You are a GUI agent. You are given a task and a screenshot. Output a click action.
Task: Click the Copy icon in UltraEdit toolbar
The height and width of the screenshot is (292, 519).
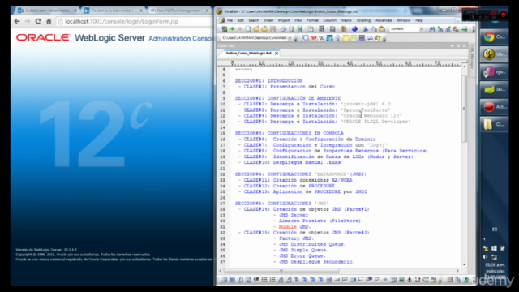coord(373,29)
